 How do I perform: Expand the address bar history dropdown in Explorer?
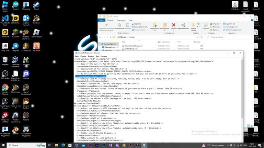point(197,37)
